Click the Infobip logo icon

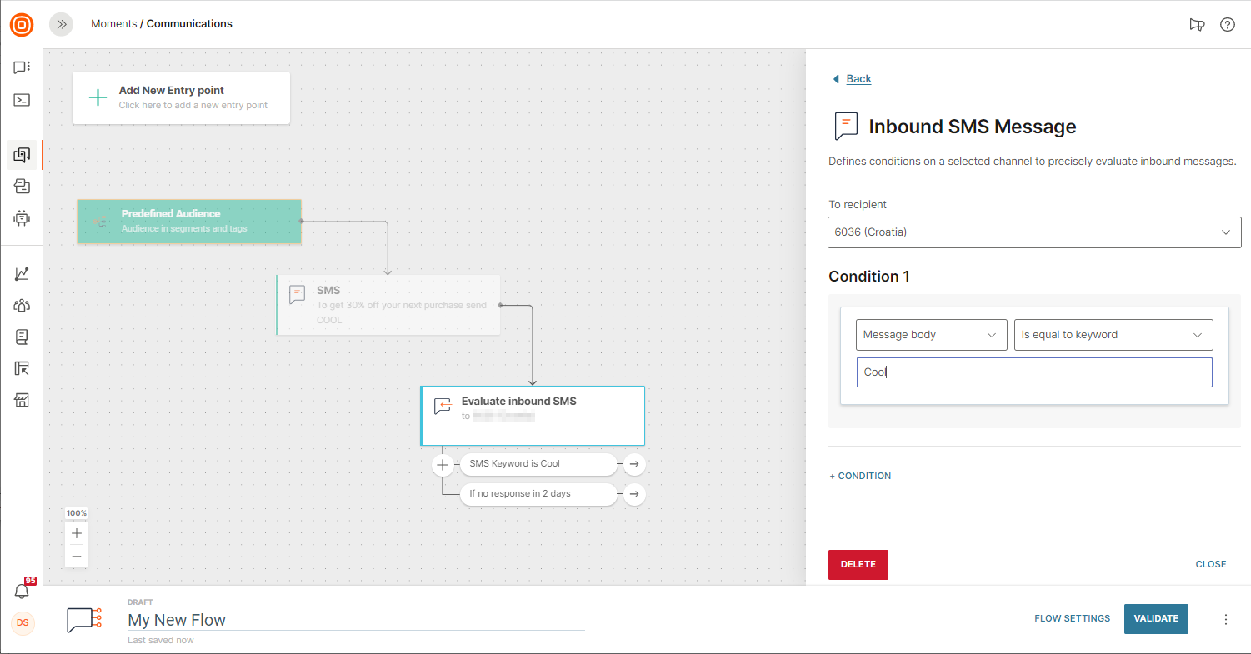22,25
